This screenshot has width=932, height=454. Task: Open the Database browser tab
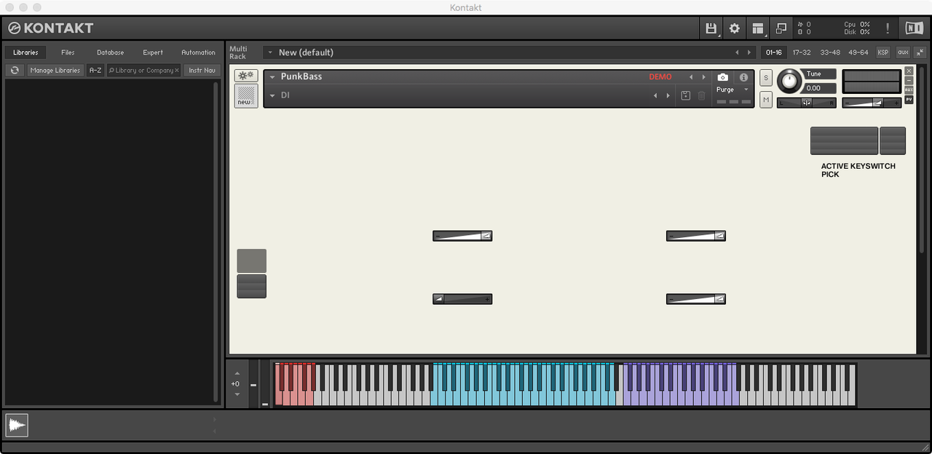click(111, 52)
